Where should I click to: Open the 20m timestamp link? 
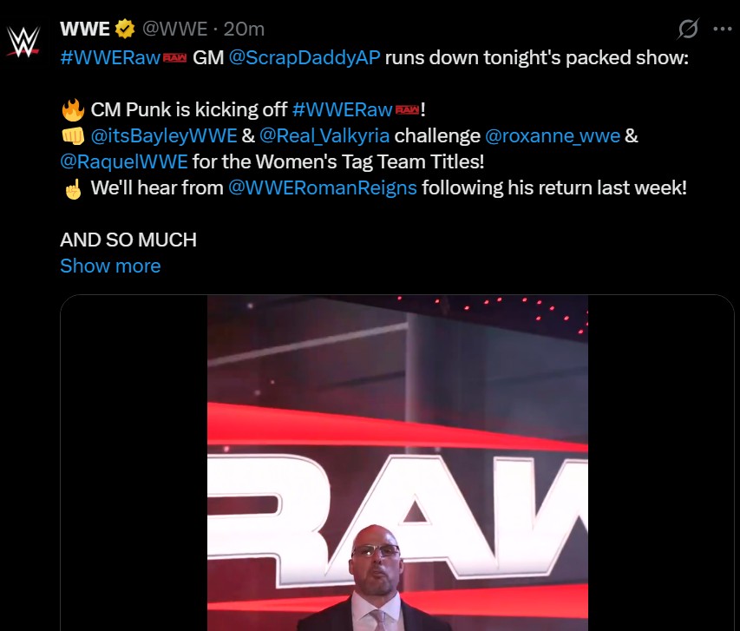pyautogui.click(x=244, y=29)
